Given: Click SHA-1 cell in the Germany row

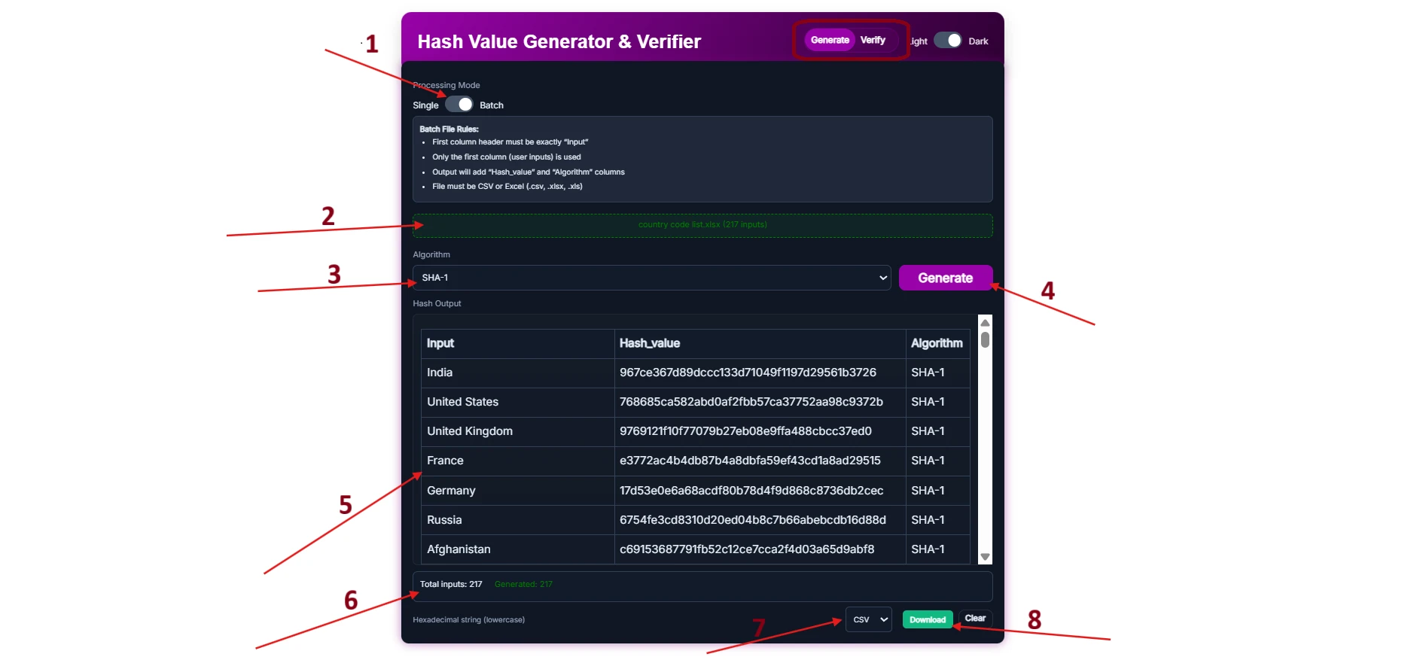Looking at the screenshot, I should pyautogui.click(x=937, y=491).
